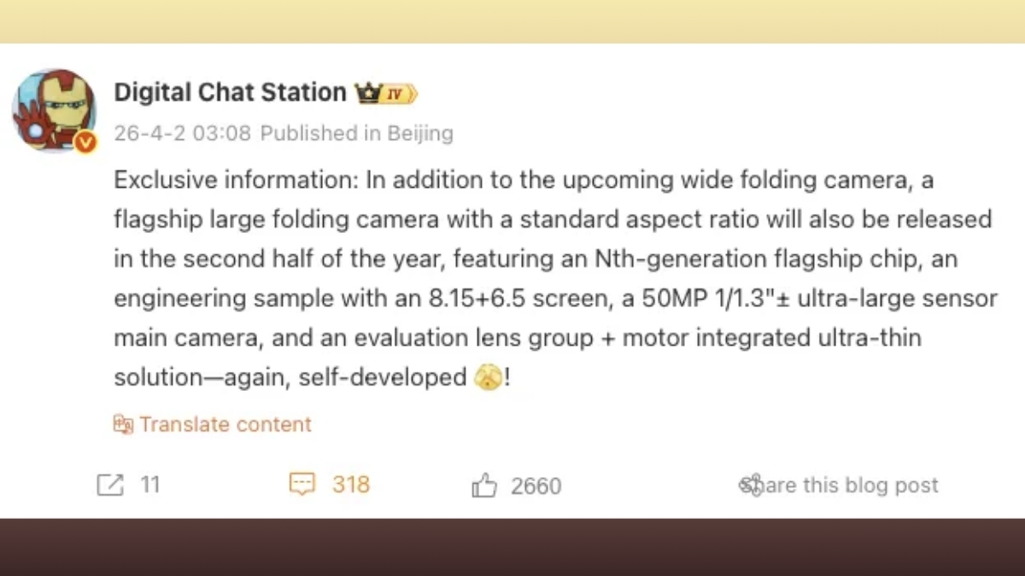The height and width of the screenshot is (576, 1025).
Task: Click the laughing emoji in the post
Action: click(487, 377)
